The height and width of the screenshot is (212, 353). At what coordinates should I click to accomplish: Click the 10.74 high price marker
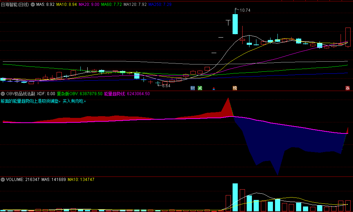click(245, 10)
